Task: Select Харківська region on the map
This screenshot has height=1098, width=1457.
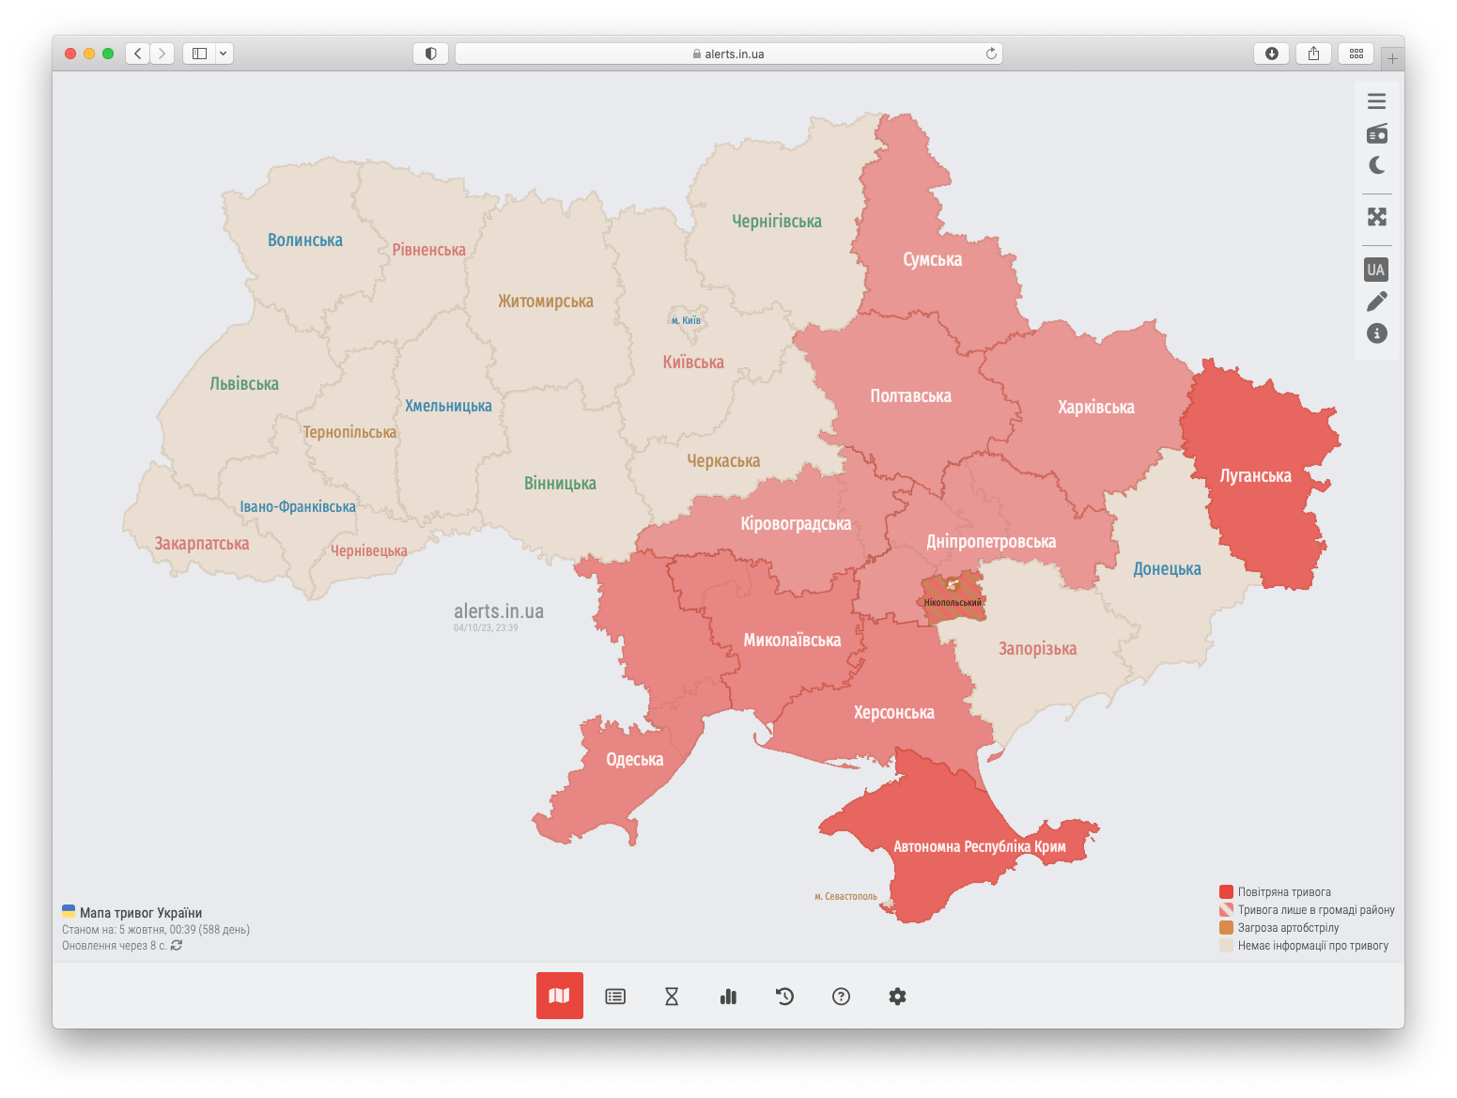Action: [1095, 408]
